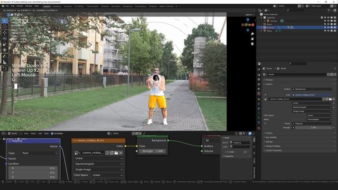Image resolution: width=338 pixels, height=190 pixels.
Task: Open the clarens_midday image browse icon in node
Action: click(x=77, y=153)
